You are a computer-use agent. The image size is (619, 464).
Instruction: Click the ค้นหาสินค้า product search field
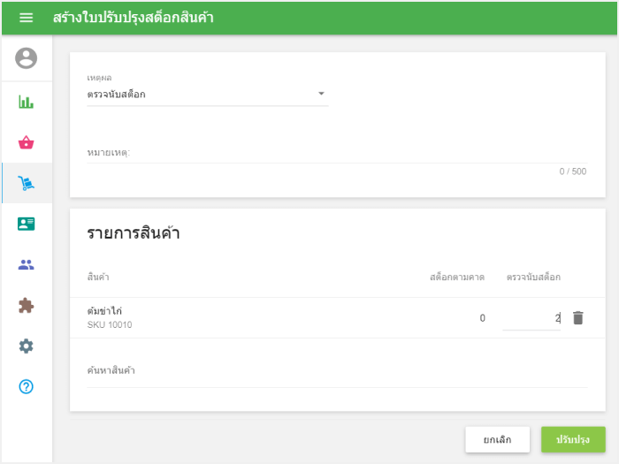click(338, 371)
